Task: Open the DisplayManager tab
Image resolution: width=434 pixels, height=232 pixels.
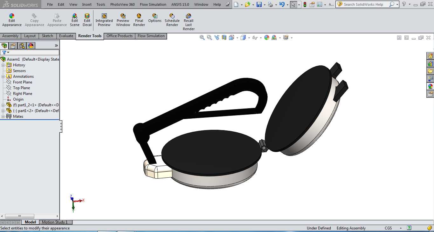Action: point(31,46)
